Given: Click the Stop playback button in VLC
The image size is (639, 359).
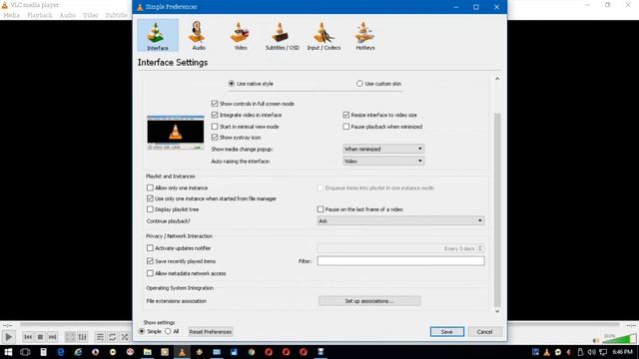Looking at the screenshot, I should [x=40, y=337].
